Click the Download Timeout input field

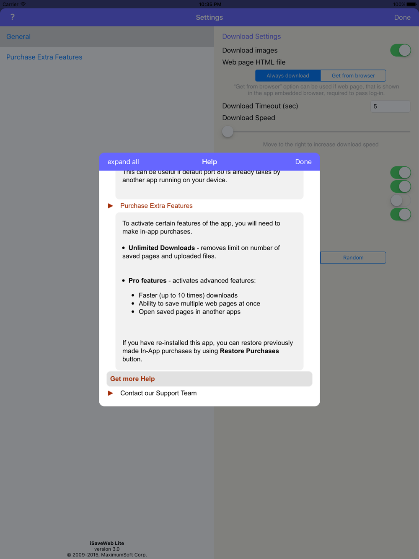click(x=390, y=106)
